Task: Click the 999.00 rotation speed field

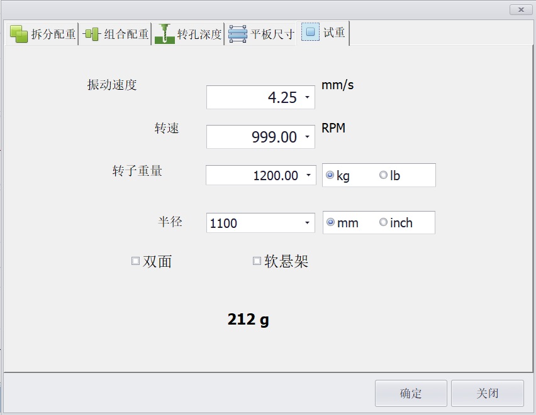Action: 260,137
